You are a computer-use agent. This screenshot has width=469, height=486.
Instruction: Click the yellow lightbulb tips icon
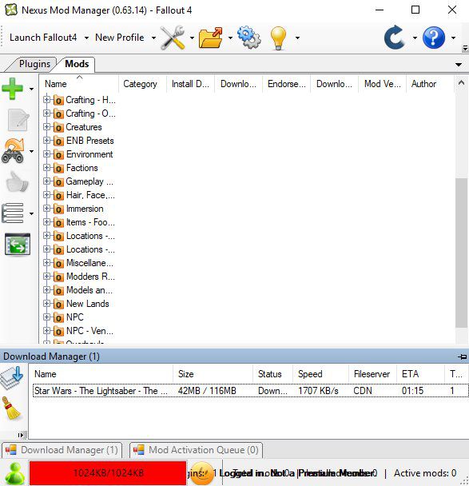click(x=278, y=38)
